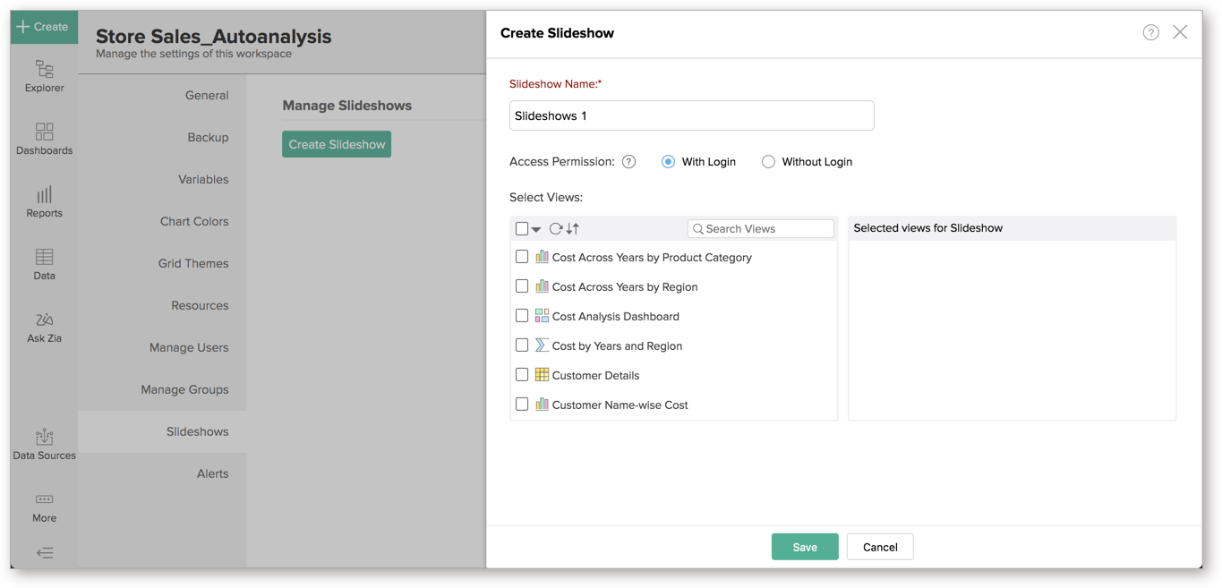Click chart icon of Customer Name-wise Cost
This screenshot has height=588, width=1222.
pos(542,405)
